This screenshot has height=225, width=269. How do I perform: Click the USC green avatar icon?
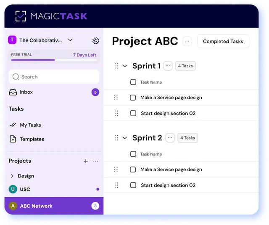coord(13,189)
